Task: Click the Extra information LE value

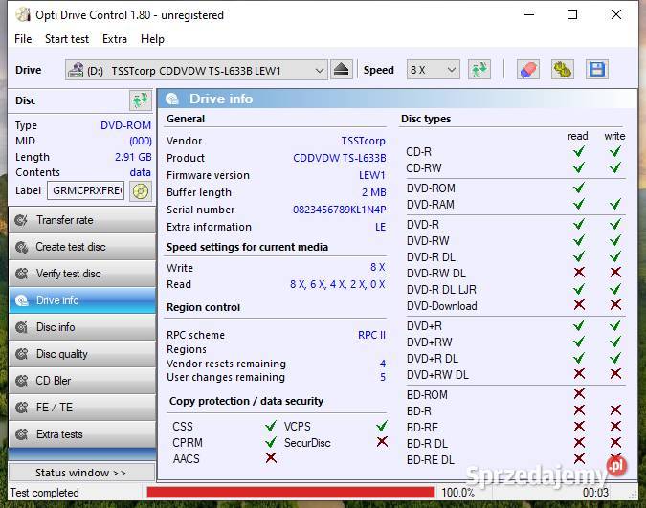Action: point(380,227)
